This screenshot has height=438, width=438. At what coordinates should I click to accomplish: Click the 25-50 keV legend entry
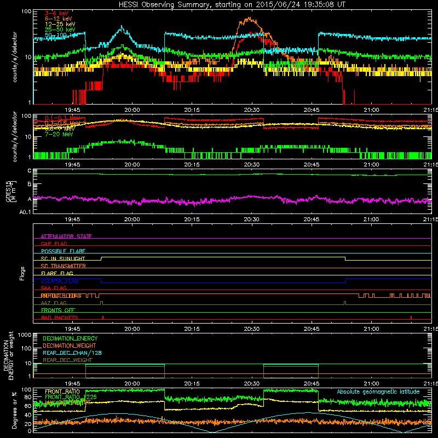(x=60, y=30)
